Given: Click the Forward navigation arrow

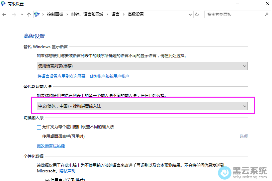Looking at the screenshot, I should click(x=14, y=15).
